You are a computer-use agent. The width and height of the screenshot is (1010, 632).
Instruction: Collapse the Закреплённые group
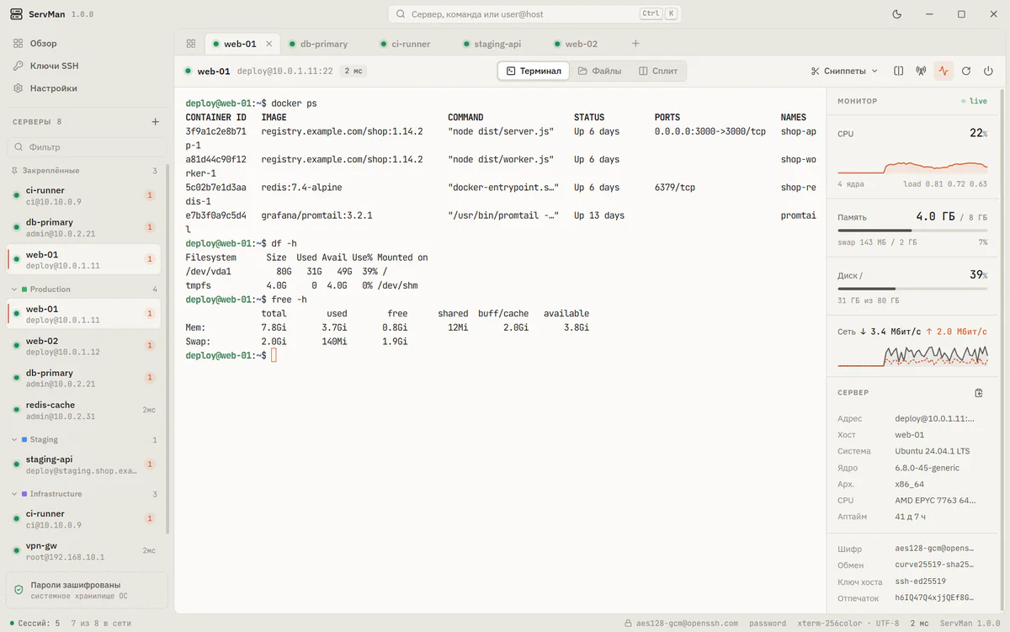click(x=84, y=171)
